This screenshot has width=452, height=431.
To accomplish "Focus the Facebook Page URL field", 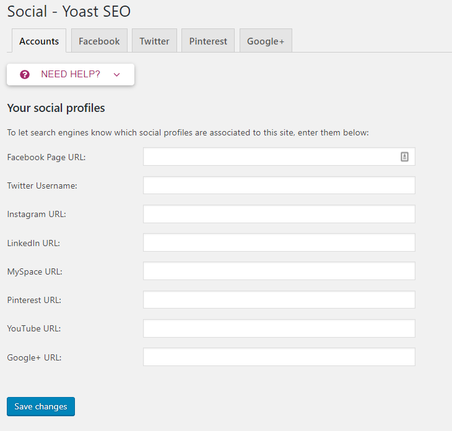I will point(279,156).
